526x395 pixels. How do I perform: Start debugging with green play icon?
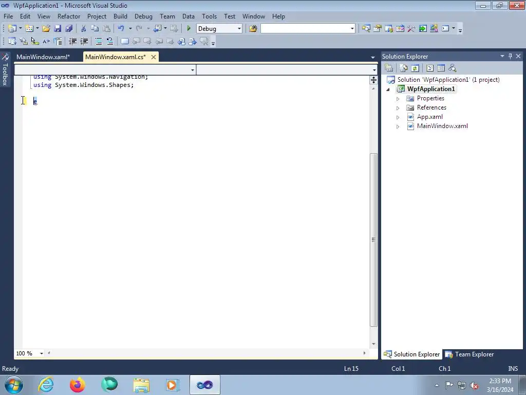click(x=189, y=29)
